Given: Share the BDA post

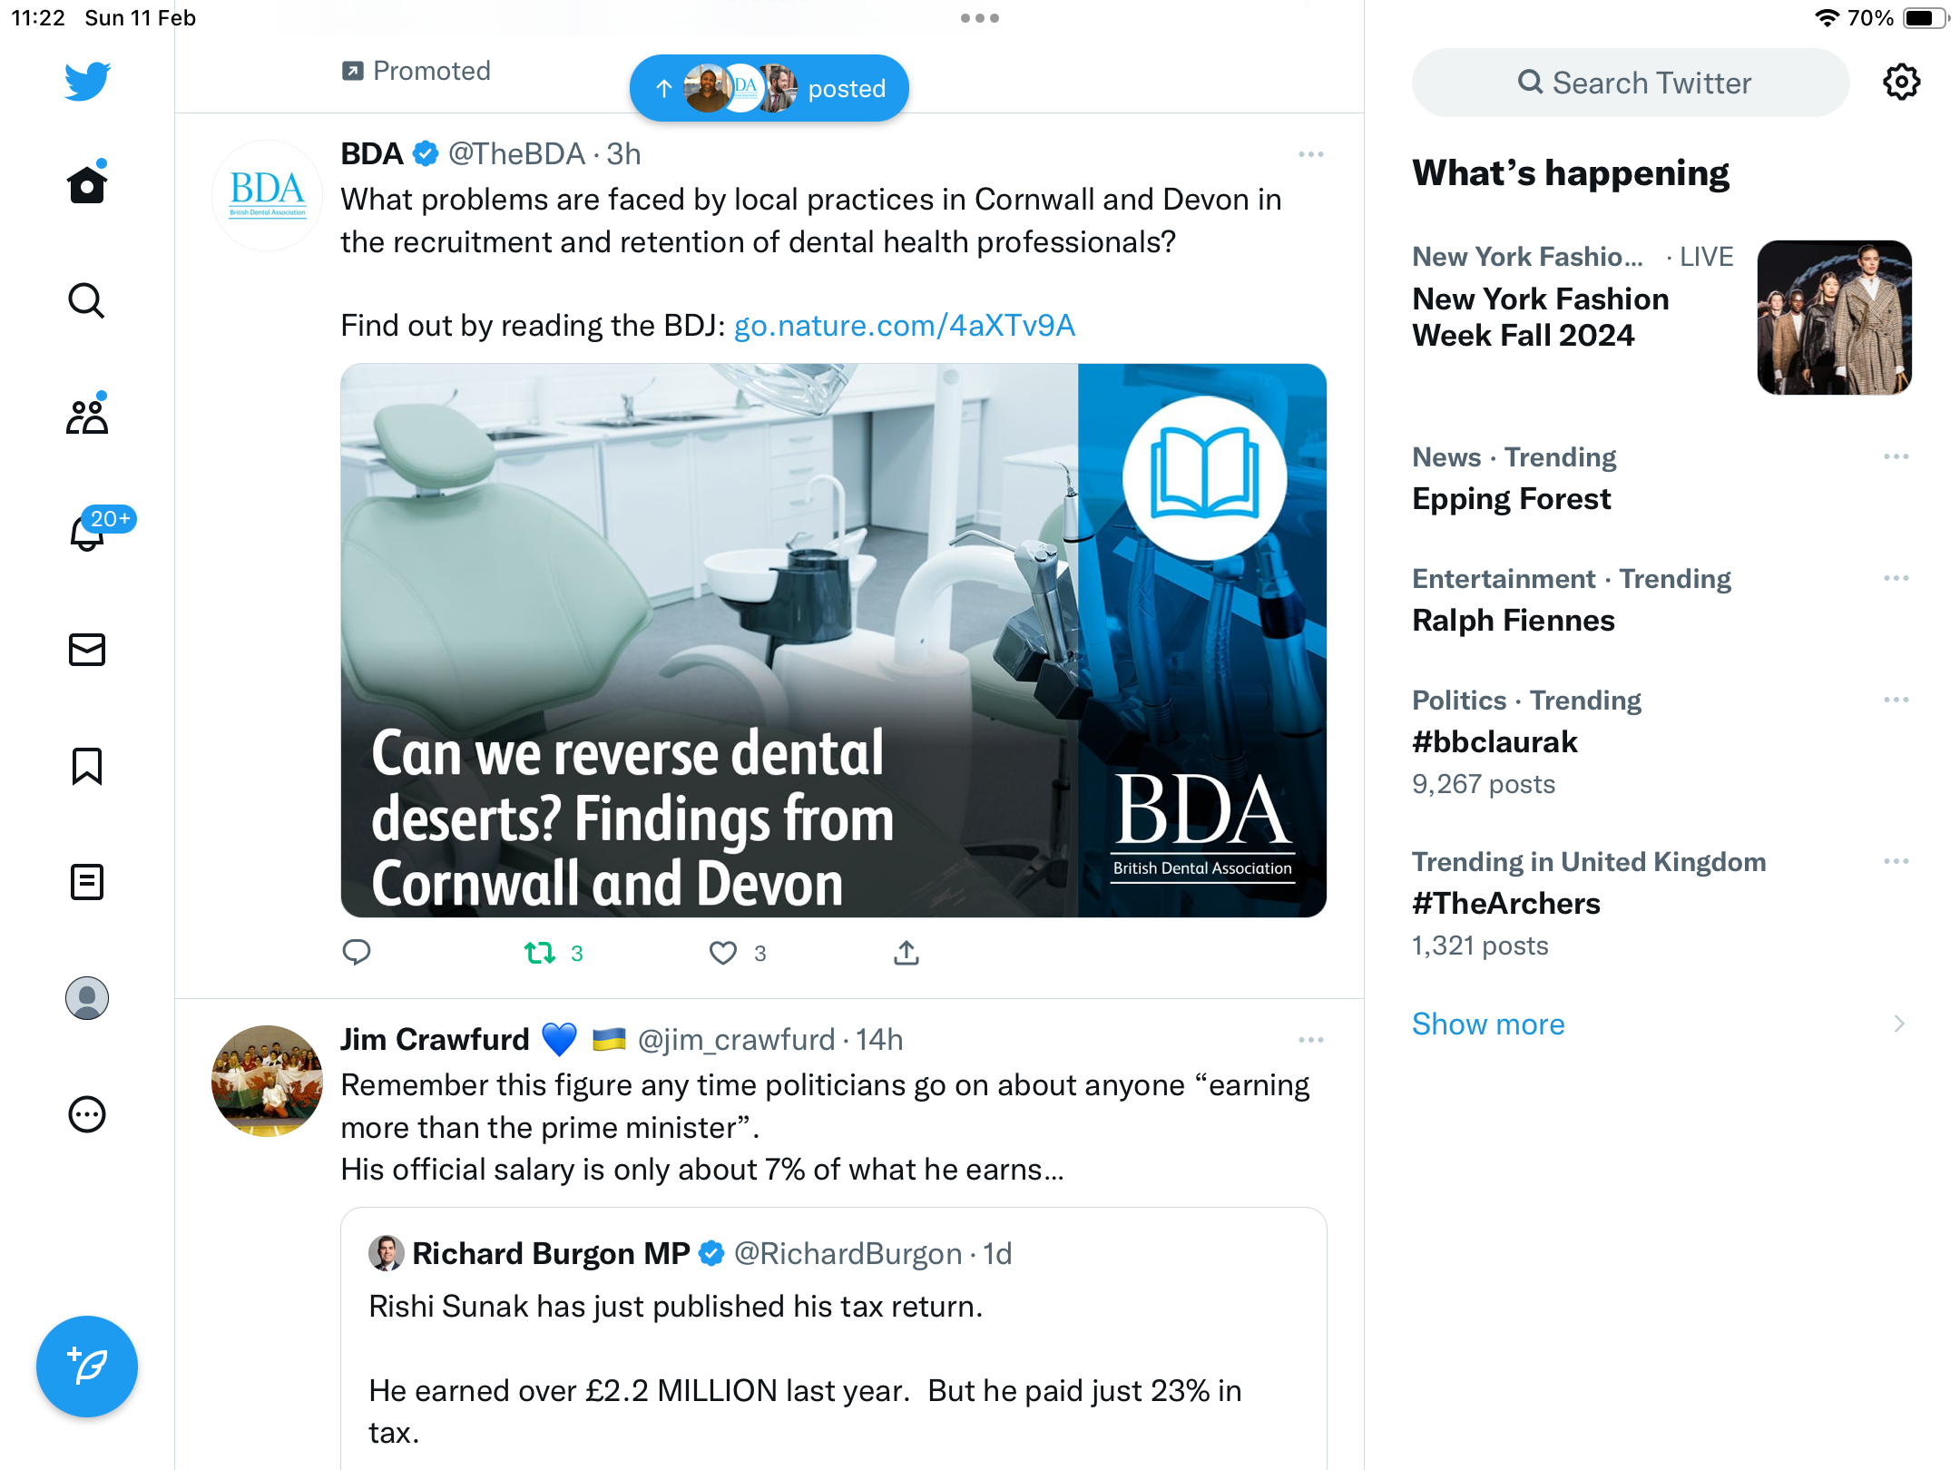Looking at the screenshot, I should pos(906,952).
